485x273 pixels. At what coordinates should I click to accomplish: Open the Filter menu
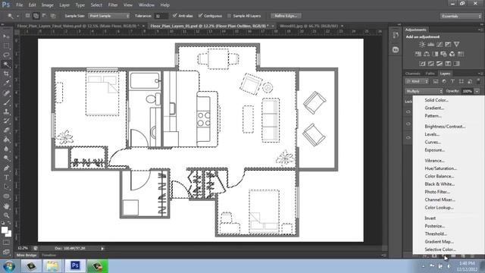click(113, 5)
